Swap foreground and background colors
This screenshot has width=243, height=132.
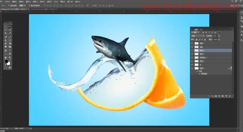tap(9, 60)
